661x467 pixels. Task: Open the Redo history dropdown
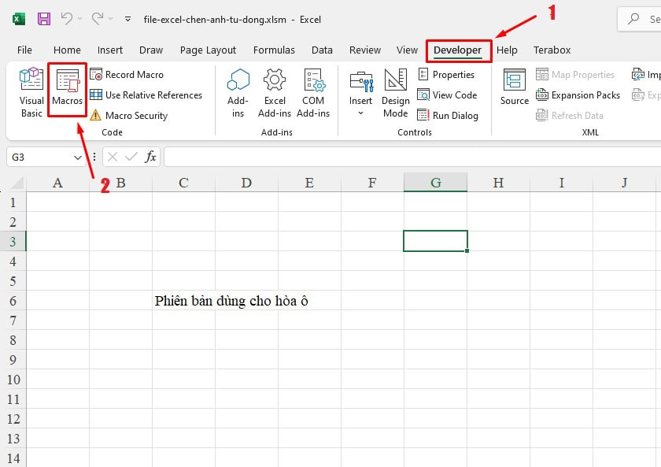point(110,19)
